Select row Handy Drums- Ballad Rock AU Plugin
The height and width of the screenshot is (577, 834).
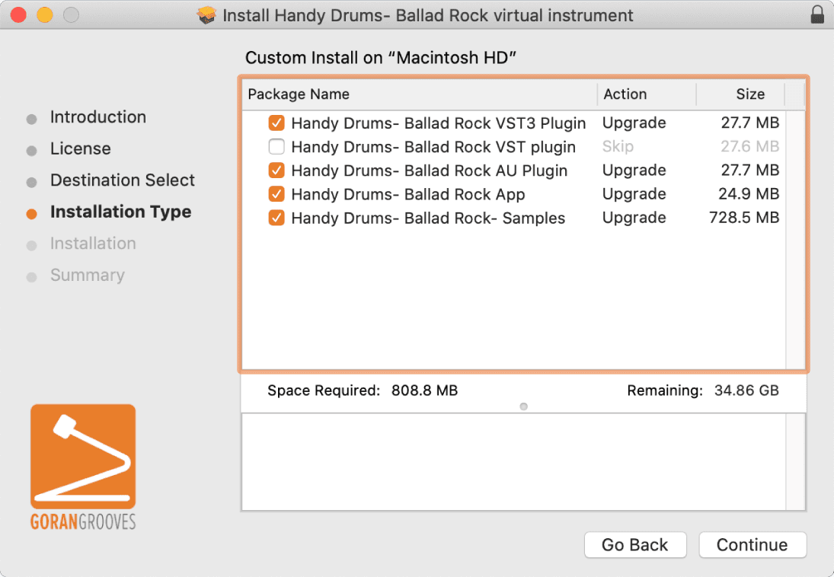click(x=514, y=171)
